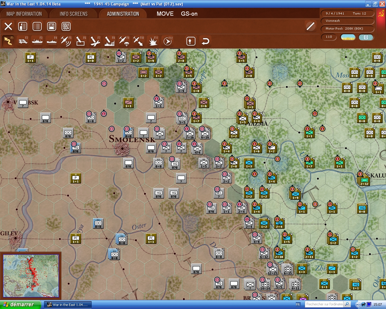
Task: Click the blue 0 indicator pill
Action: click(x=366, y=37)
